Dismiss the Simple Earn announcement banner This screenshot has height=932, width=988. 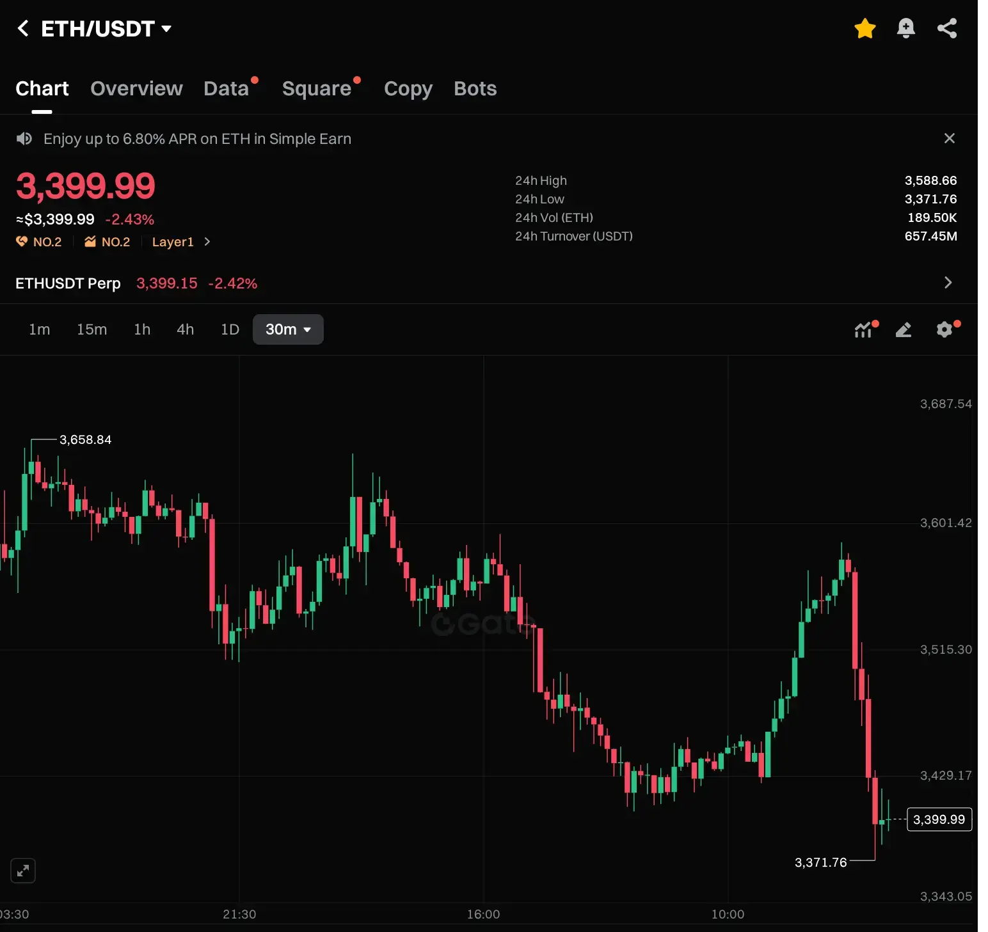pyautogui.click(x=950, y=138)
